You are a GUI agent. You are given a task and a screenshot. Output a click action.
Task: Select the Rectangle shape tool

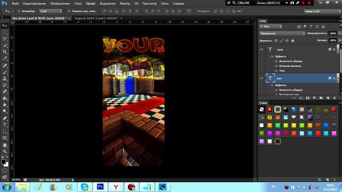(5, 138)
